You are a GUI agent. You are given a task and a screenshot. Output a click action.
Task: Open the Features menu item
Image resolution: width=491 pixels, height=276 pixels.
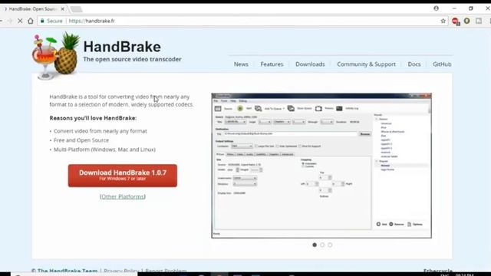(272, 64)
